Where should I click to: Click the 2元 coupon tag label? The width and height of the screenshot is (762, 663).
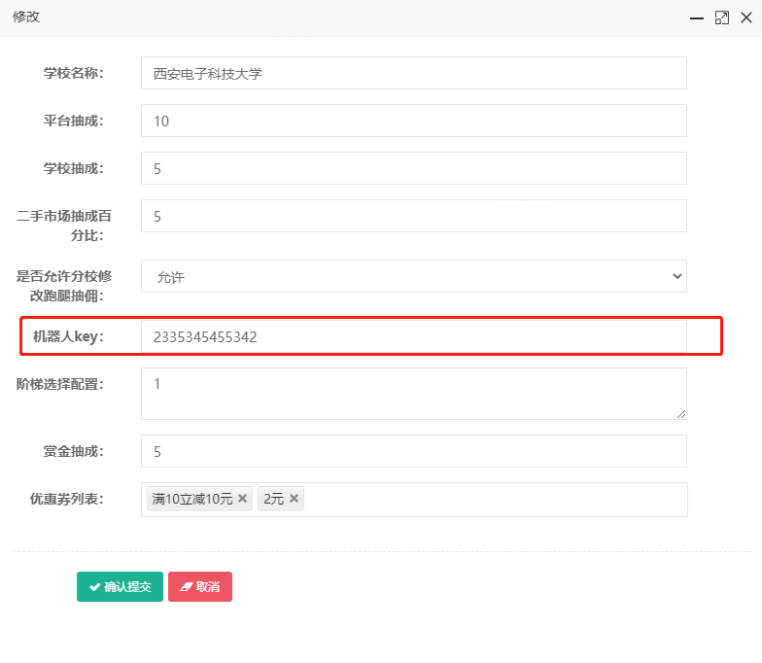[x=274, y=499]
